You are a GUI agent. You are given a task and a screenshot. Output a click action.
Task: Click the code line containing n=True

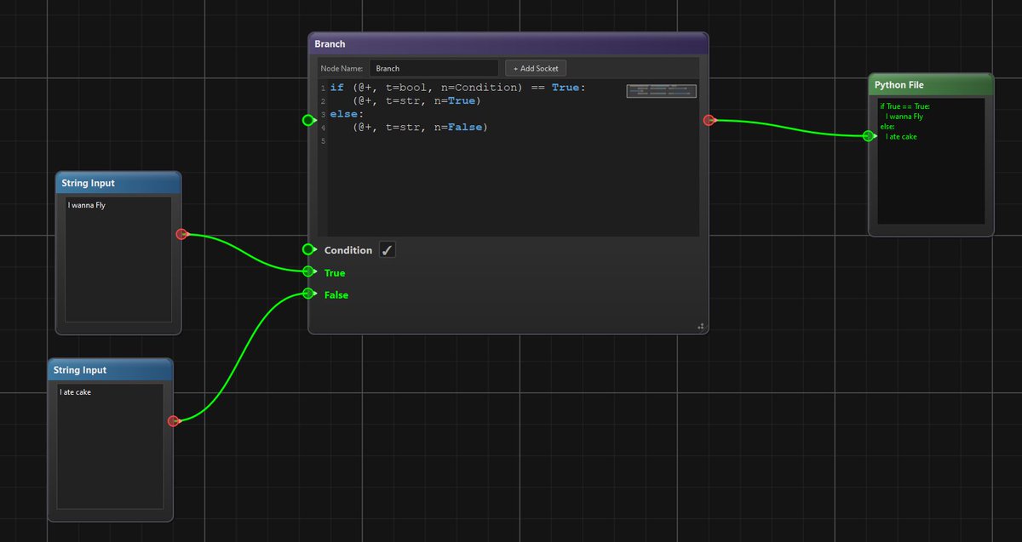[x=417, y=100]
